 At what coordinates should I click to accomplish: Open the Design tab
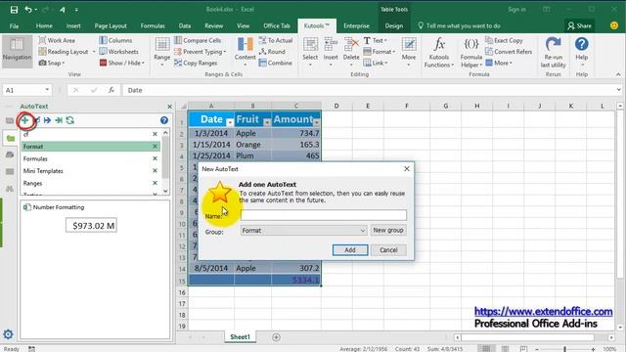pos(394,25)
